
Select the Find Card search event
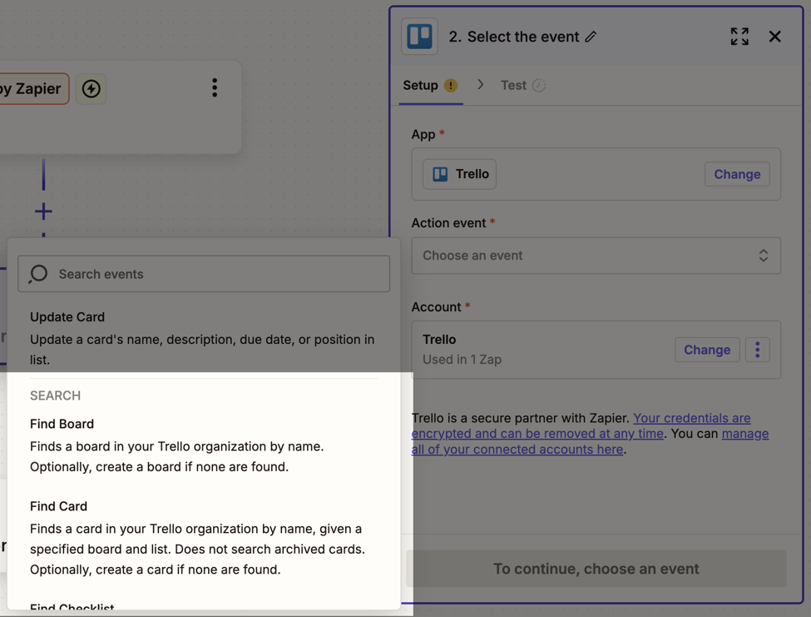tap(204, 538)
